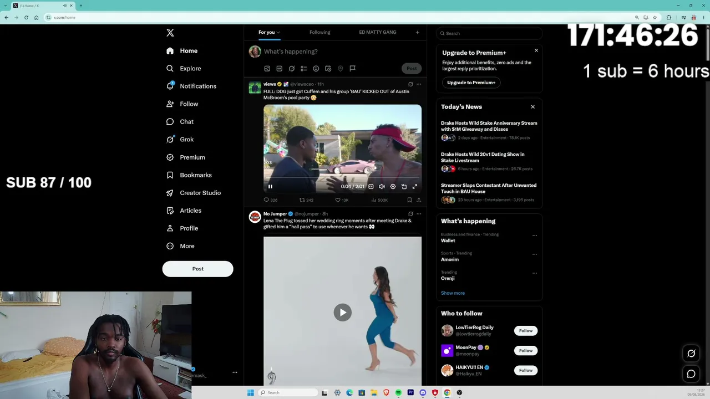The height and width of the screenshot is (399, 710).
Task: Seek within the views video progress bar
Action: pos(342,178)
